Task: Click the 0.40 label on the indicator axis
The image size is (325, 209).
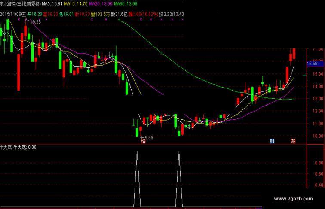Action: coord(319,185)
